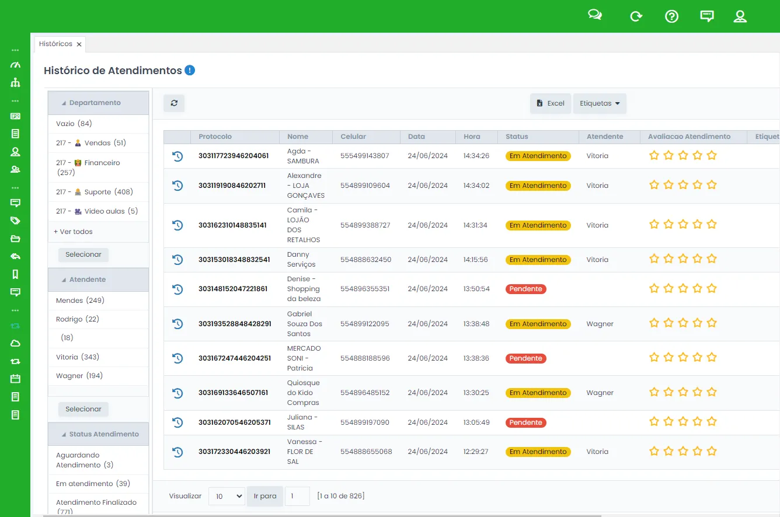The image size is (780, 517).
Task: Open the tag icon in sidebar
Action: [15, 221]
